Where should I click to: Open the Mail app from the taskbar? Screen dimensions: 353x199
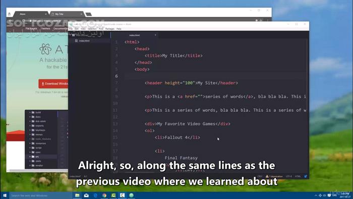click(86, 195)
